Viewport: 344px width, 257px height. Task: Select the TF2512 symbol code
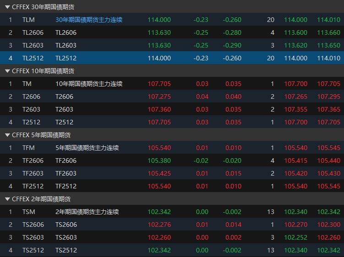pos(33,186)
